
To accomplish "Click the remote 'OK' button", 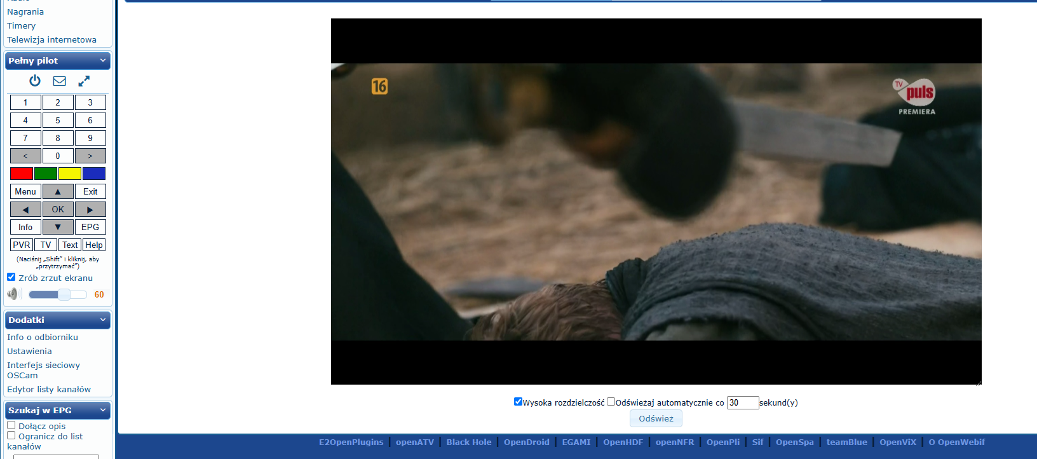I will (58, 209).
